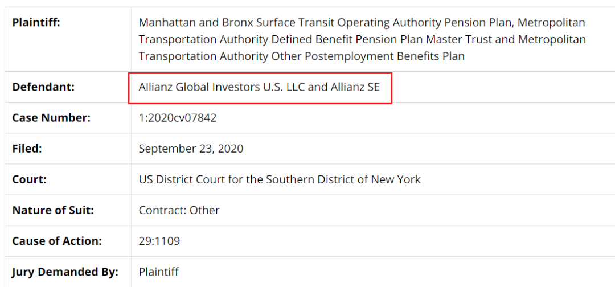Click the Contract: Other value
The width and height of the screenshot is (615, 287).
pyautogui.click(x=179, y=210)
